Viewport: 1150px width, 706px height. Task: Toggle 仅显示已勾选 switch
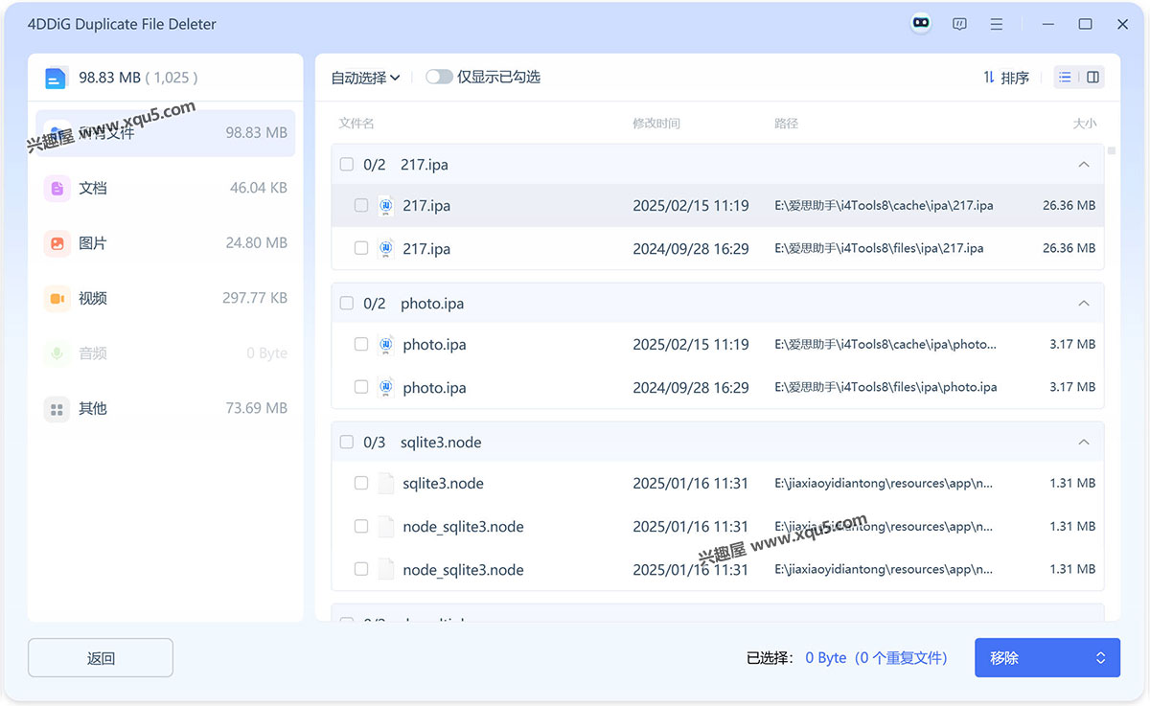pos(439,77)
